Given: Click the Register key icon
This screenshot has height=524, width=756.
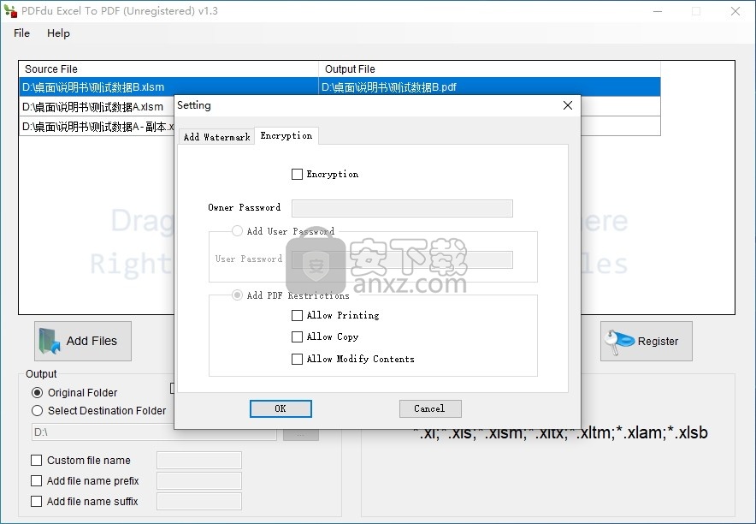Looking at the screenshot, I should coord(618,342).
